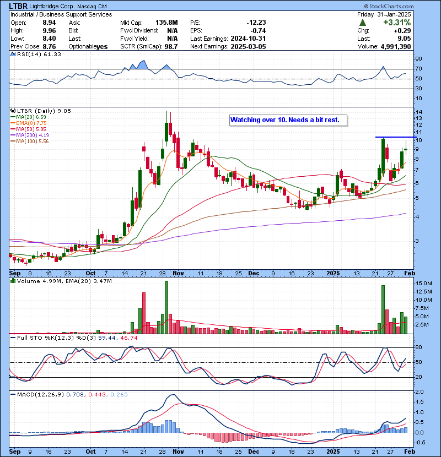441x457 pixels.
Task: Click the MA(20) 6.59 legend entry
Action: click(29, 117)
